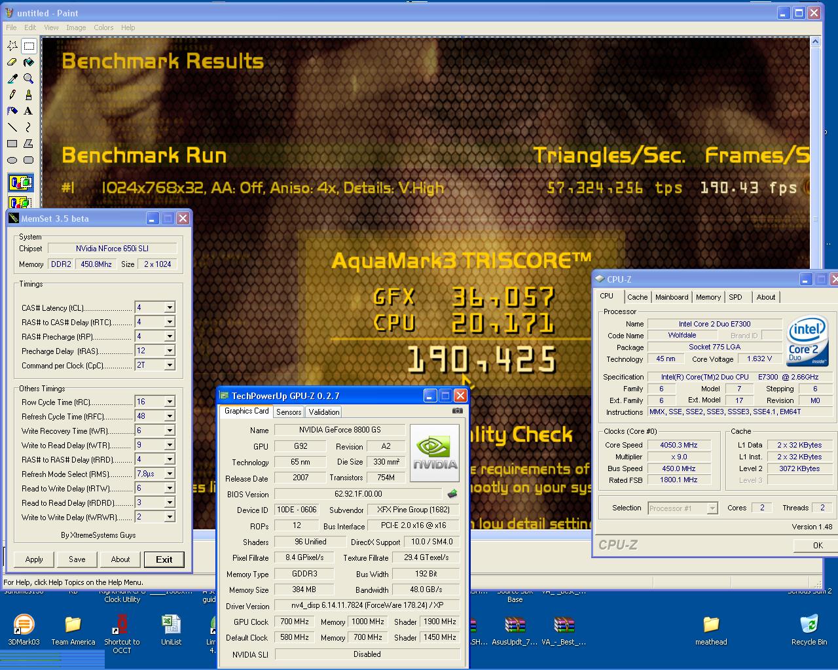Click MemSet chipset NVidia NForce 650i SLI
The width and height of the screenshot is (838, 670).
(x=112, y=249)
